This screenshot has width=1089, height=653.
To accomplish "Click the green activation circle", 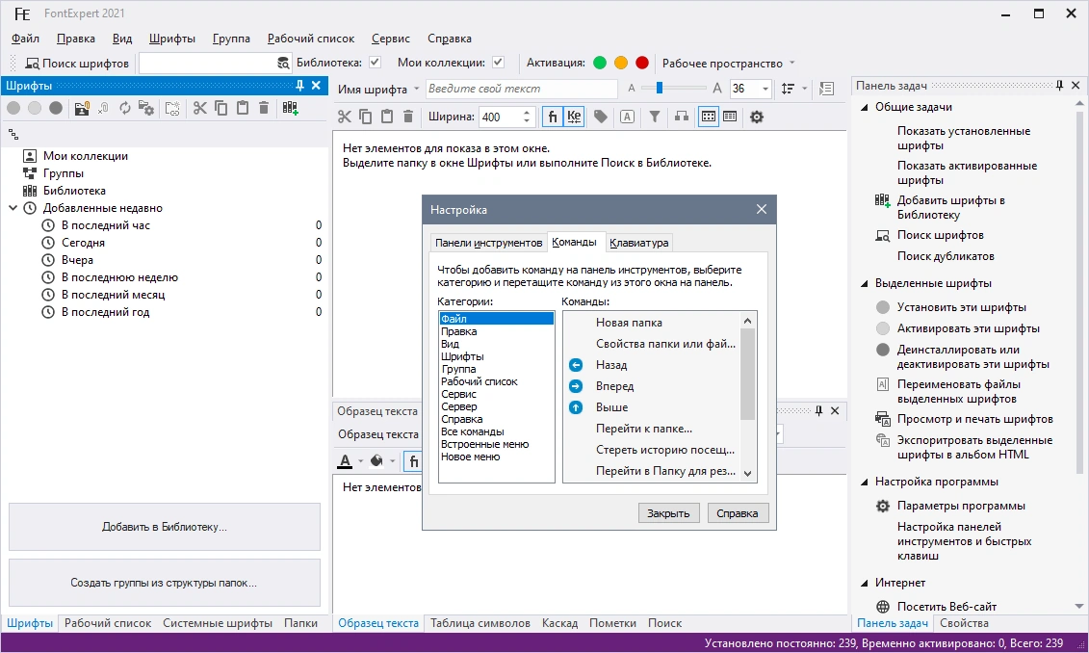I will click(x=600, y=64).
